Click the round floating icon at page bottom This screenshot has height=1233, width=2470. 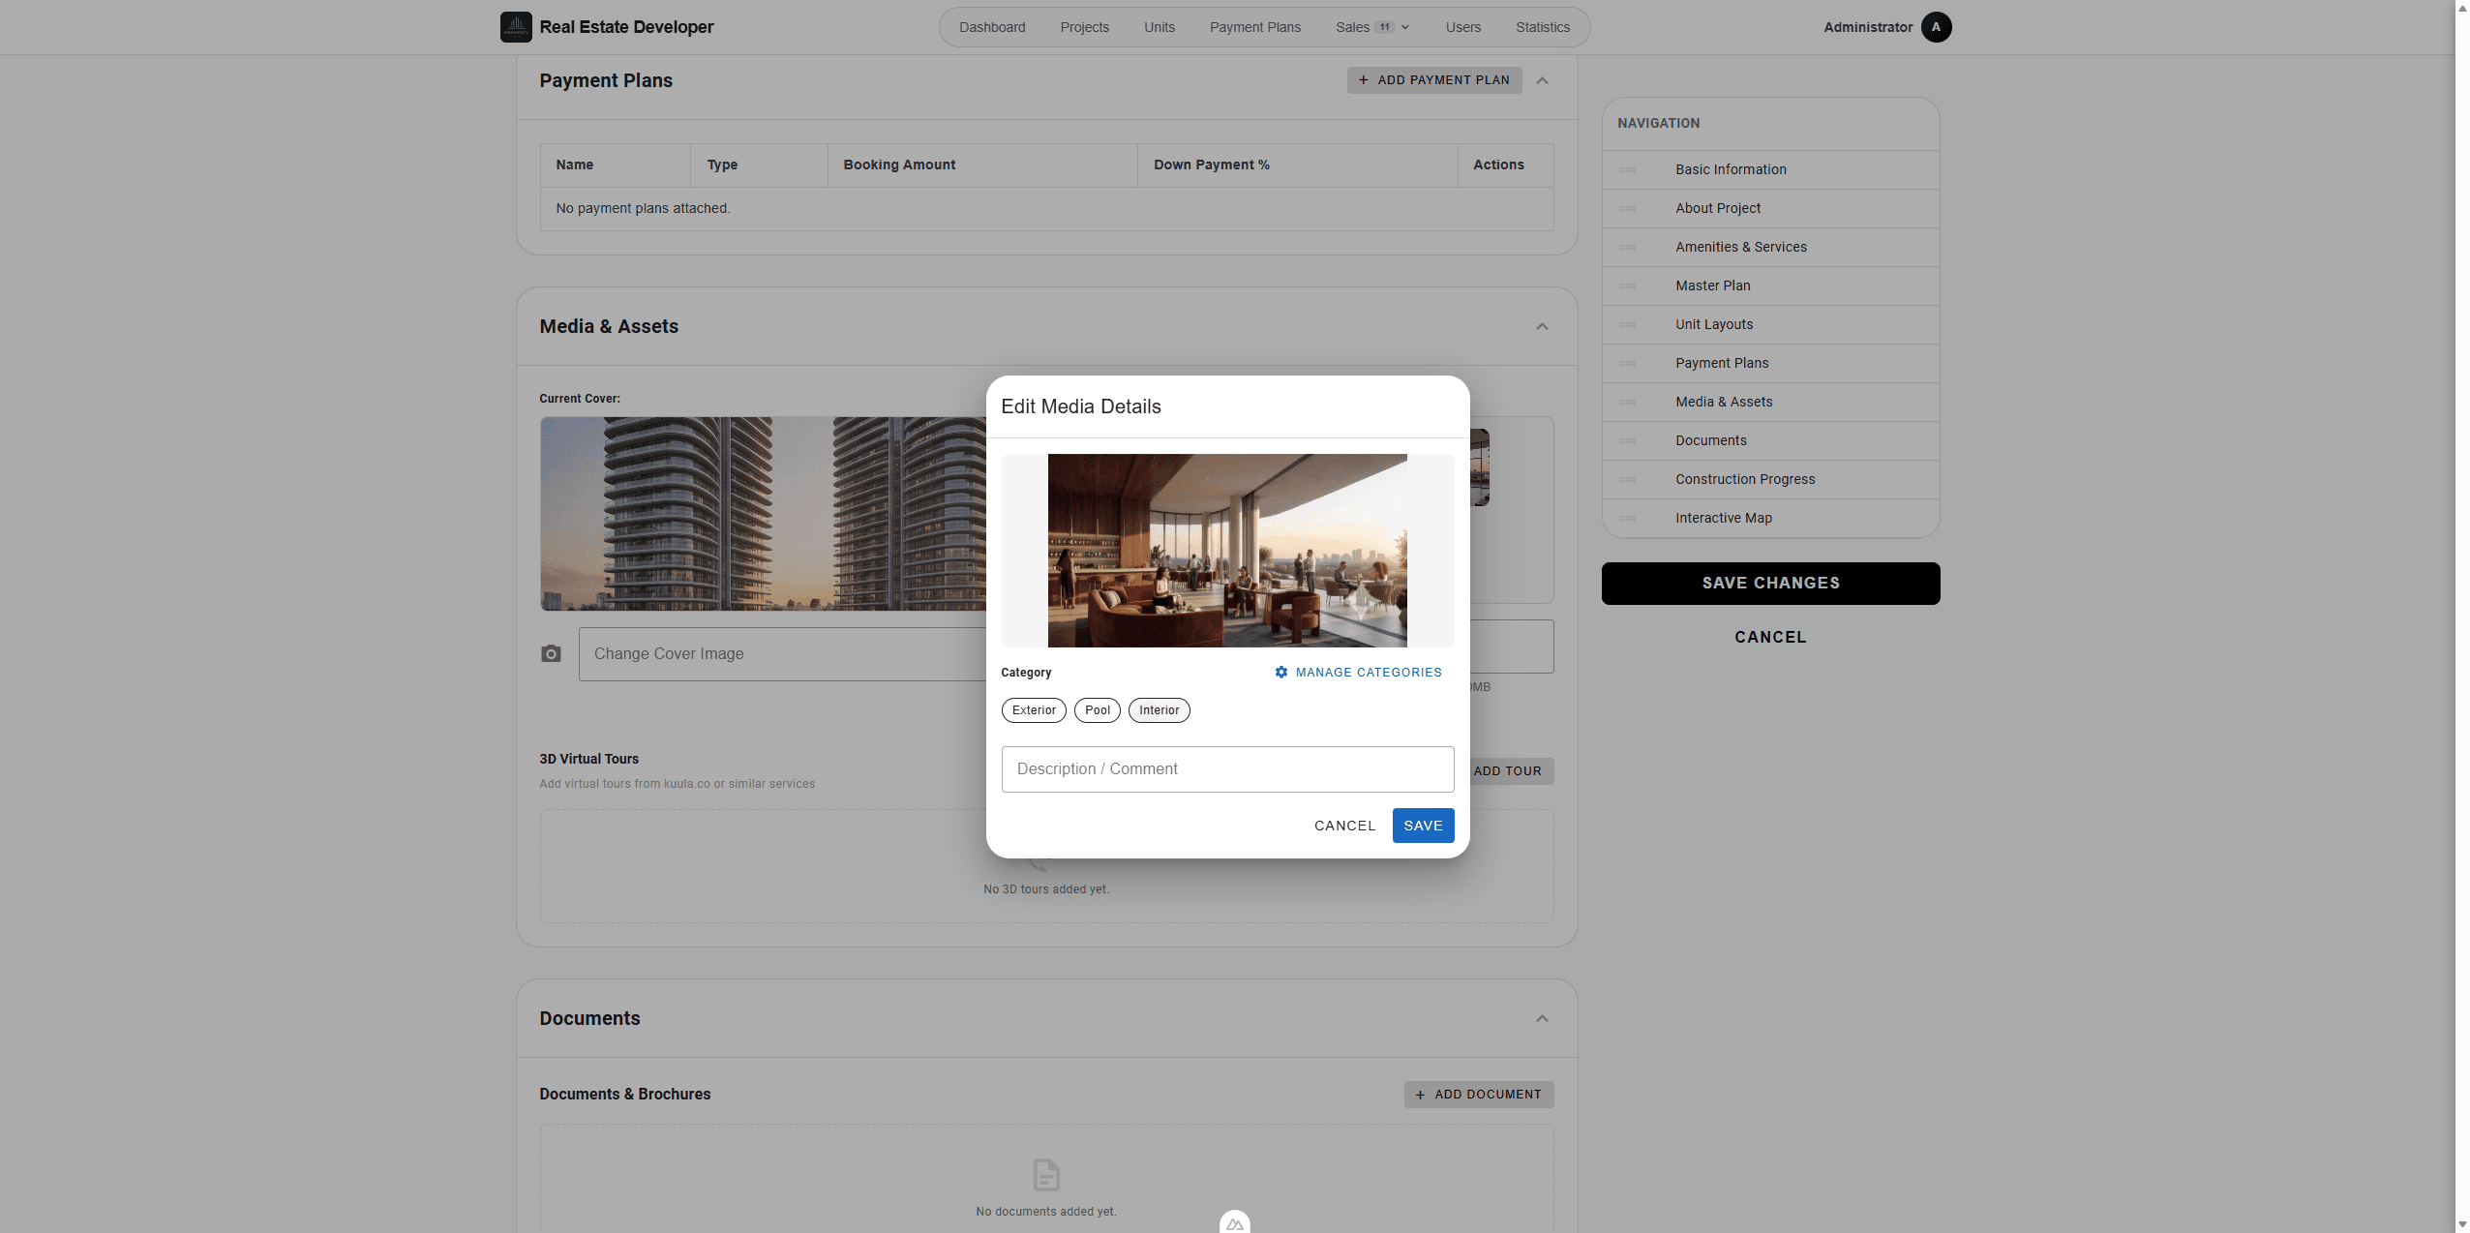pos(1235,1222)
